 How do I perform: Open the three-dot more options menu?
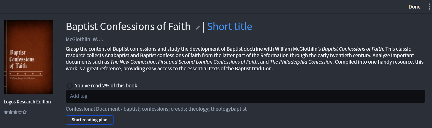(x=429, y=7)
